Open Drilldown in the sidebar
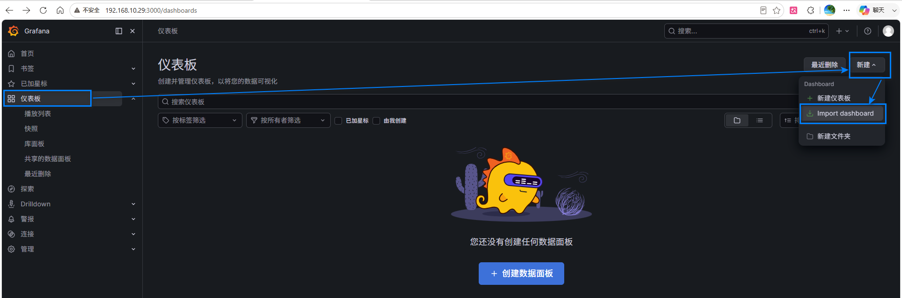This screenshot has height=298, width=902. 35,204
